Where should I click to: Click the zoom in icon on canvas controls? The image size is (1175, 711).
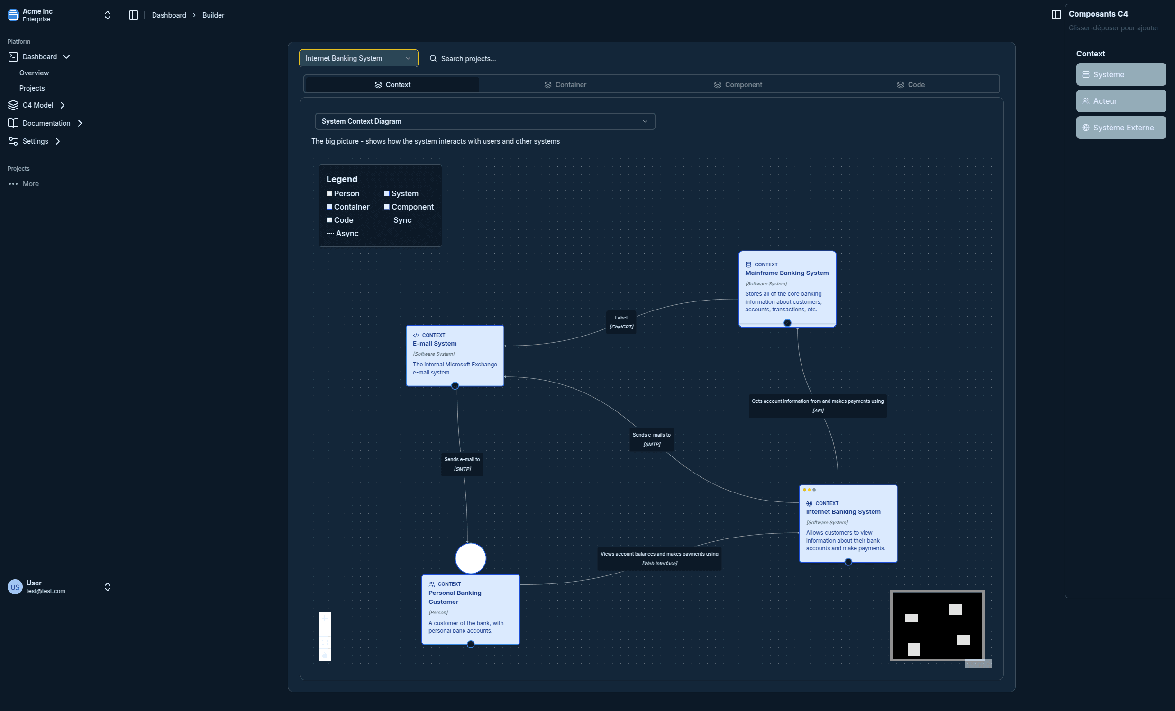coord(325,619)
